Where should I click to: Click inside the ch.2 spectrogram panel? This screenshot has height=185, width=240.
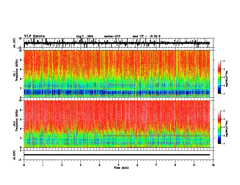117,124
